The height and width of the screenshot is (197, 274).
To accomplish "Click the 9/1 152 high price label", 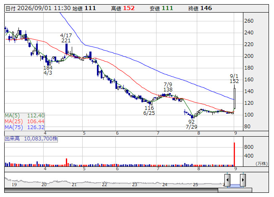I will point(234,78).
